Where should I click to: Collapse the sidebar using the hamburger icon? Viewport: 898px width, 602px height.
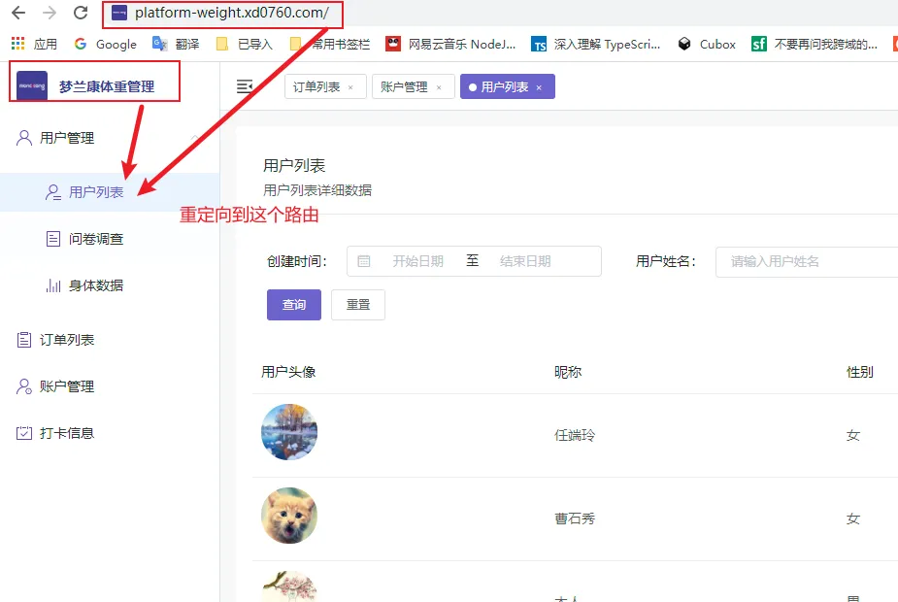(x=247, y=86)
